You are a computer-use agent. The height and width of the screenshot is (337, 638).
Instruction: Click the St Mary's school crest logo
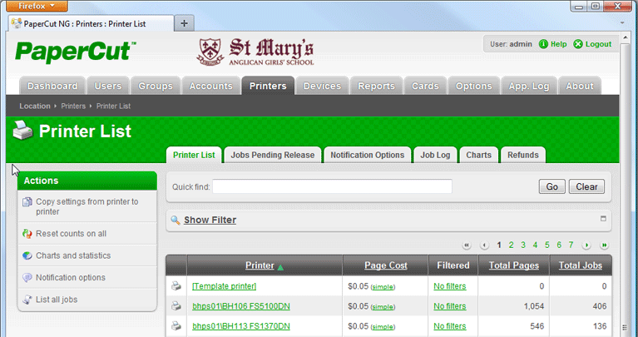click(x=210, y=52)
